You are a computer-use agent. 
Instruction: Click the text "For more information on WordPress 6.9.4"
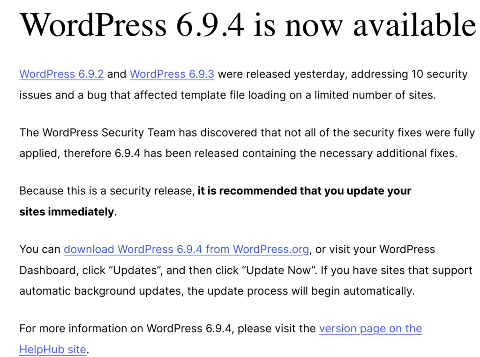click(126, 328)
